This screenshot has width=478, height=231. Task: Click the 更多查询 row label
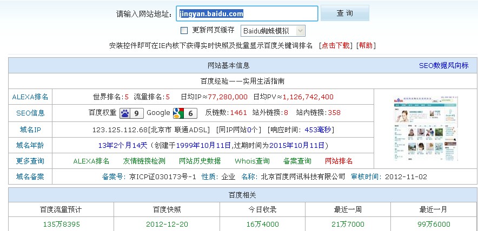[30, 161]
